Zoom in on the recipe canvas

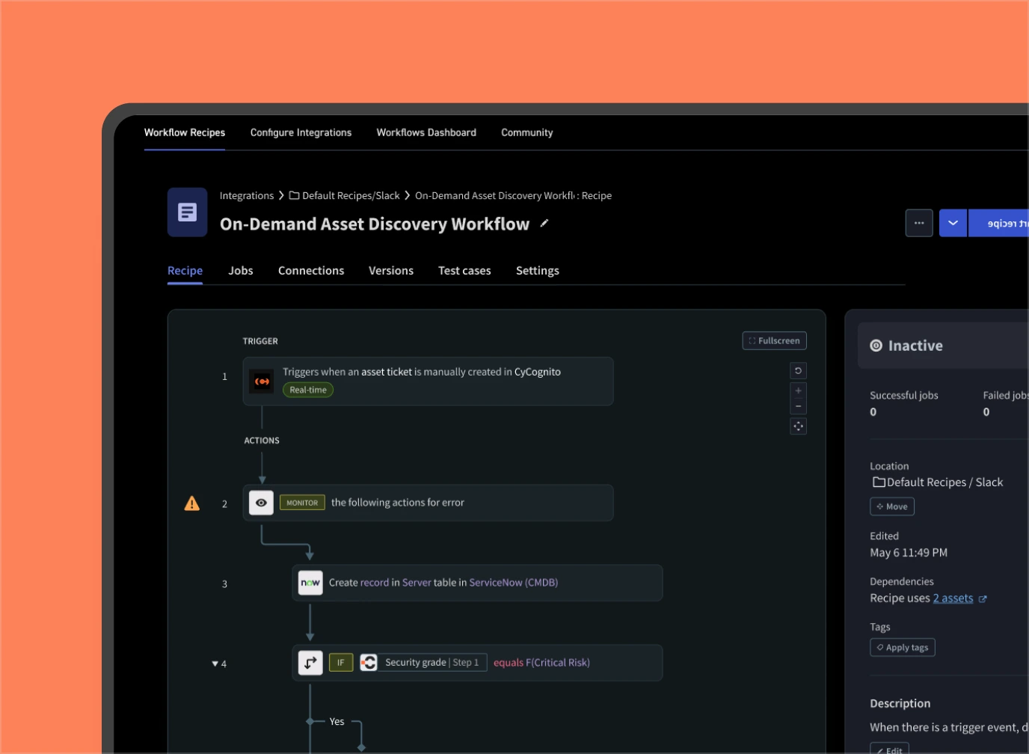coord(798,390)
